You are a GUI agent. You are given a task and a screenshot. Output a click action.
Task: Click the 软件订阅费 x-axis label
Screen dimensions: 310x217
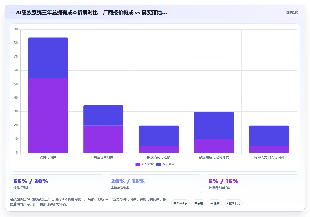click(x=48, y=157)
